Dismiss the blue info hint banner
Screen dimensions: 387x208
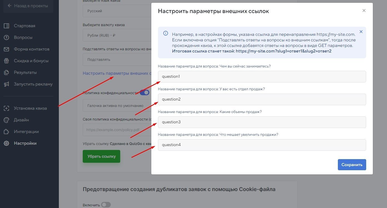click(361, 32)
